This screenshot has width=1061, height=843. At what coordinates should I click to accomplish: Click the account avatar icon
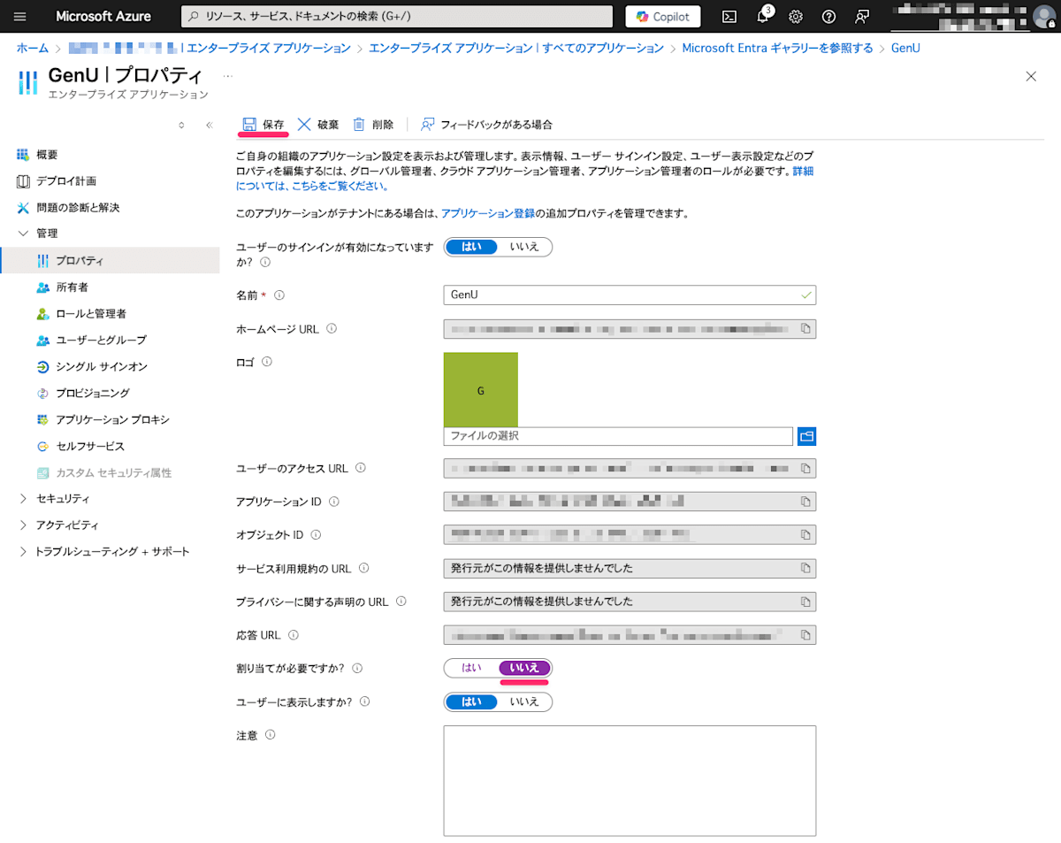tap(1043, 16)
